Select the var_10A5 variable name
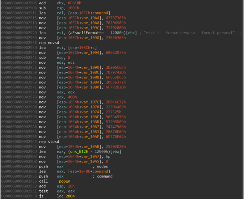 click(90, 162)
